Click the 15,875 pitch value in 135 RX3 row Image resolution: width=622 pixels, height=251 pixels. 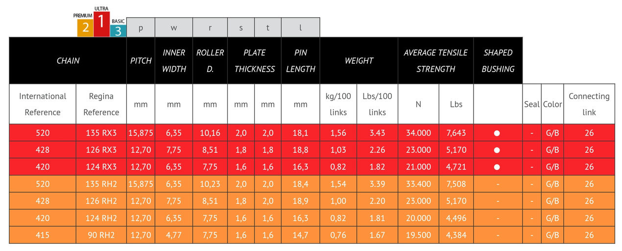coord(141,133)
